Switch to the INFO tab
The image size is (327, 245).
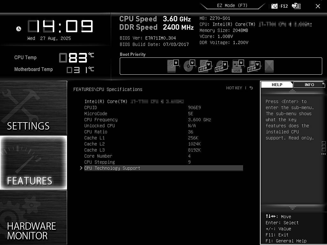[x=309, y=85]
